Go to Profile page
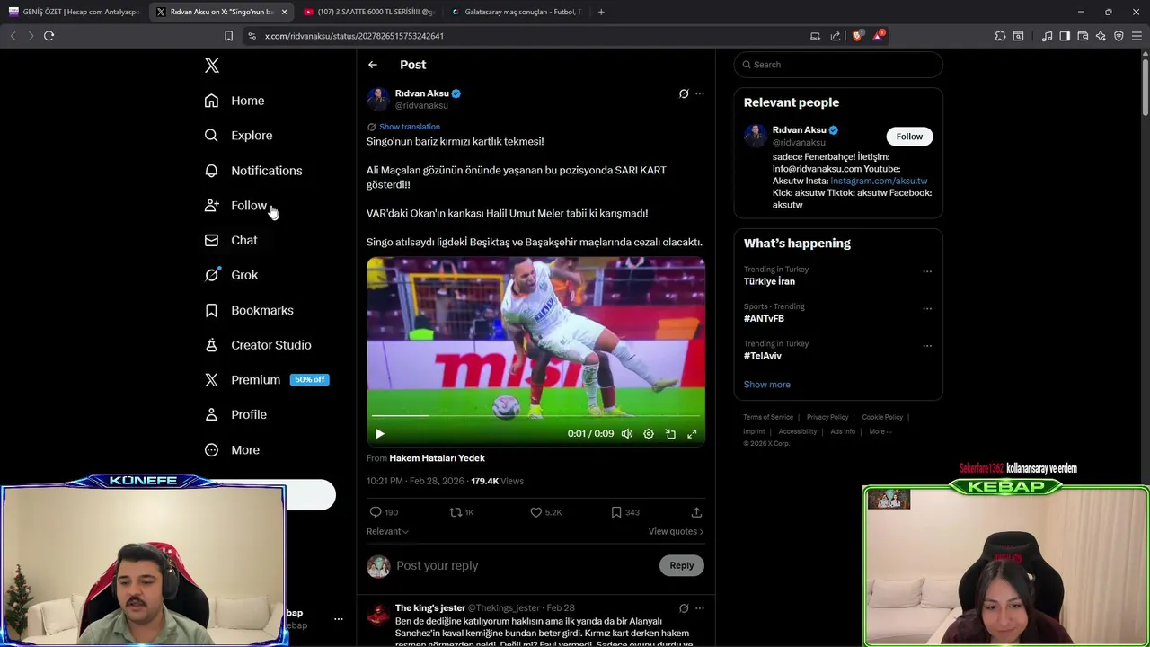This screenshot has height=647, width=1150. tap(235, 415)
